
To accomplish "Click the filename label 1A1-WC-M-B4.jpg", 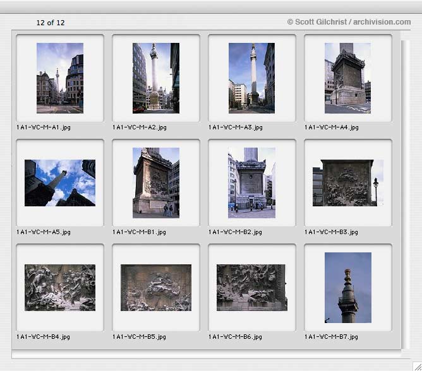I will 44,337.
